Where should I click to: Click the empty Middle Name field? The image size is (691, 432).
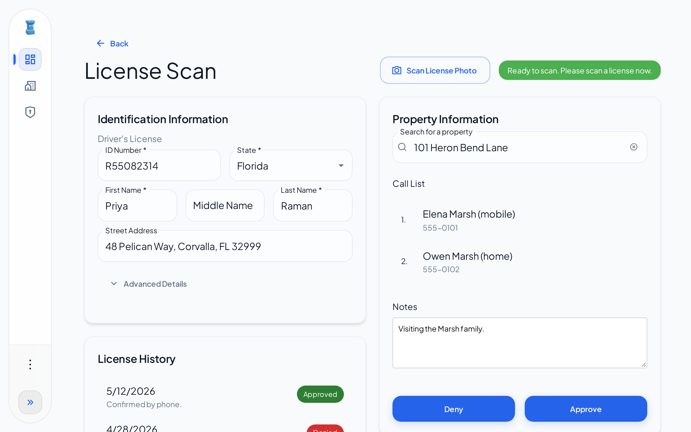pyautogui.click(x=225, y=206)
